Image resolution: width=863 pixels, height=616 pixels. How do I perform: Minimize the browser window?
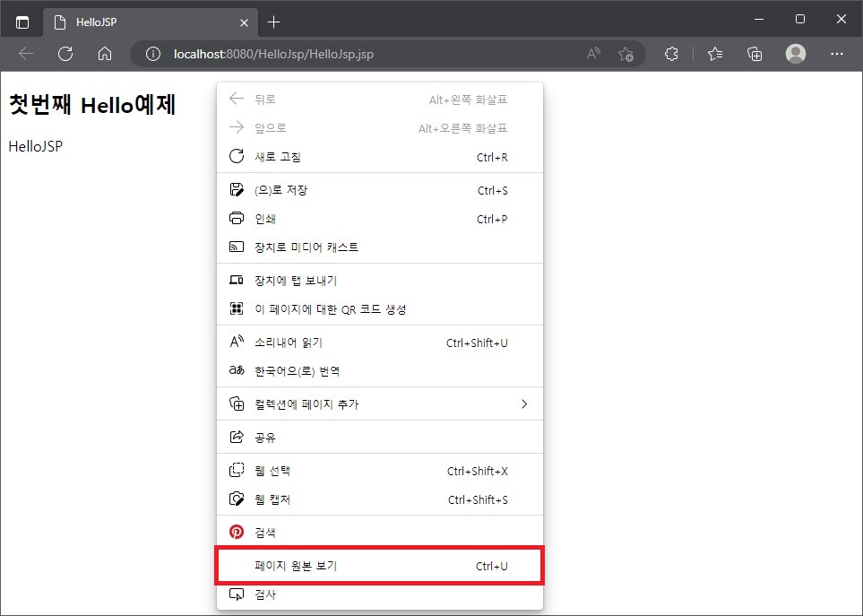(759, 19)
